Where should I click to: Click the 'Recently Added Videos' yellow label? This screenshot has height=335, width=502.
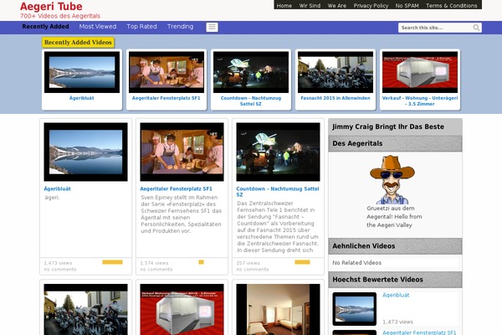pos(78,43)
